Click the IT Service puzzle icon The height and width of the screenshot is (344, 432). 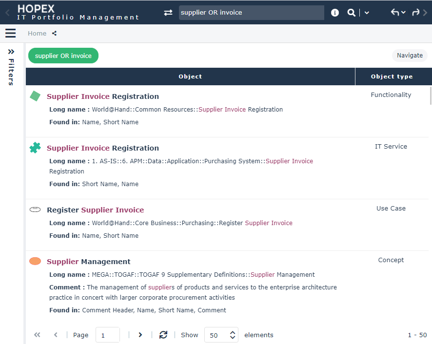[35, 148]
